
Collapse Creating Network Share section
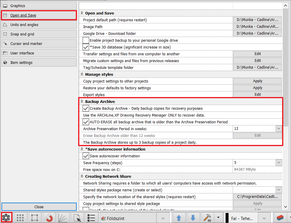point(82,176)
